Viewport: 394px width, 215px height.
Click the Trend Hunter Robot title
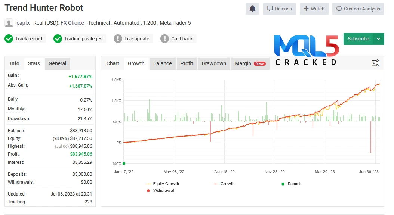[44, 8]
